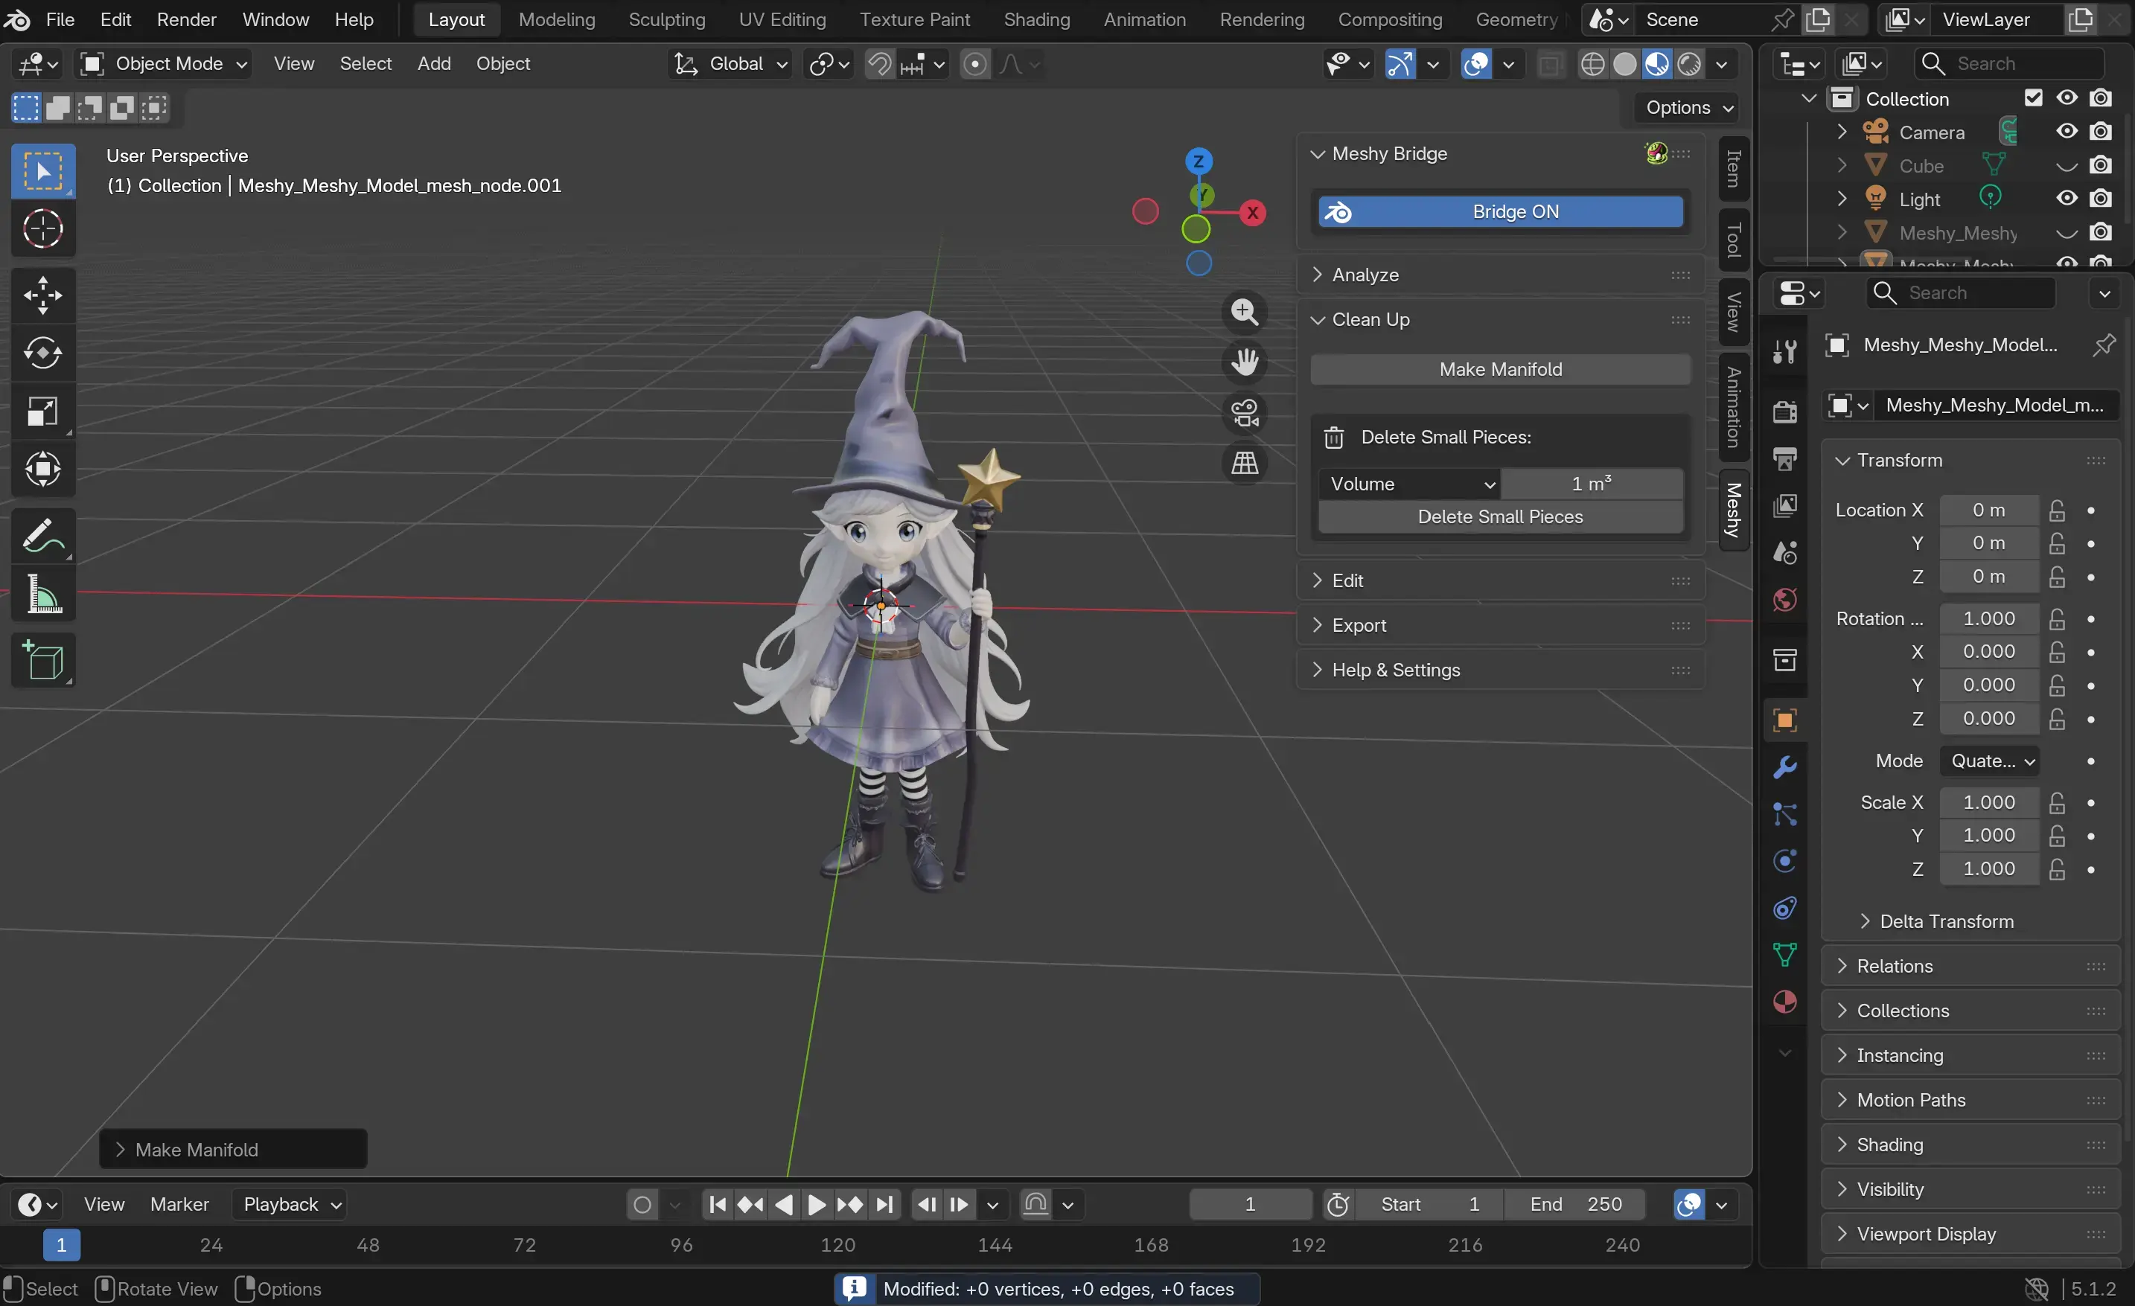The height and width of the screenshot is (1306, 2135).
Task: Activate the Select Box tool
Action: (43, 171)
